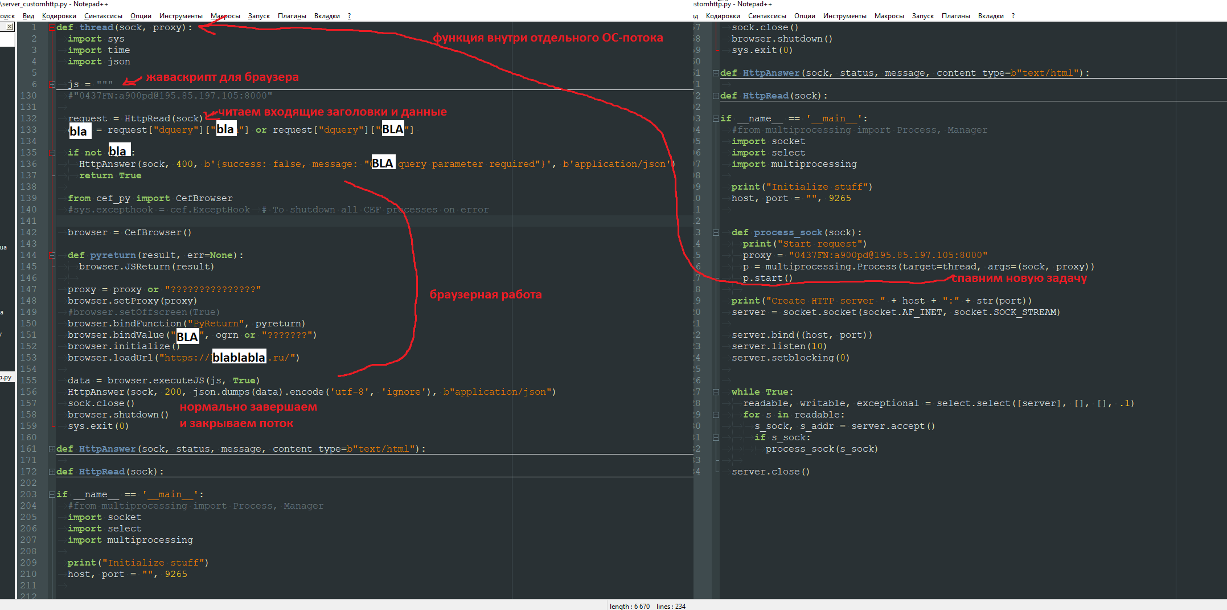Open Плагины menu in right-hand window
Screen dimensions: 1227x610
[x=956, y=16]
